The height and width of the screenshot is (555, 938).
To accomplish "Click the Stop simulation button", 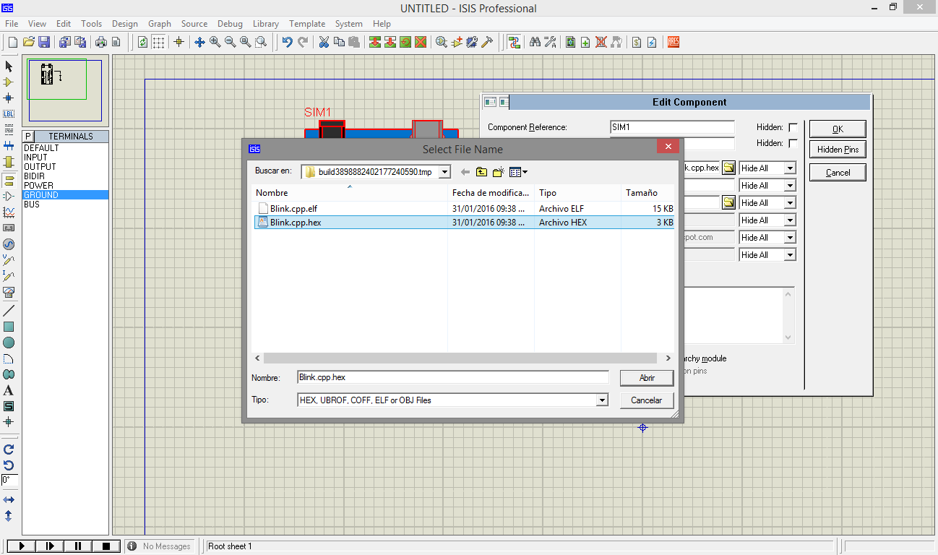I will click(x=106, y=546).
